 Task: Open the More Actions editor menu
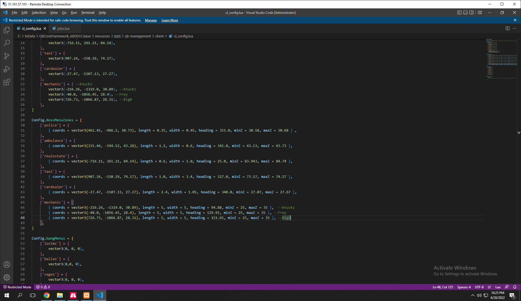click(x=515, y=28)
